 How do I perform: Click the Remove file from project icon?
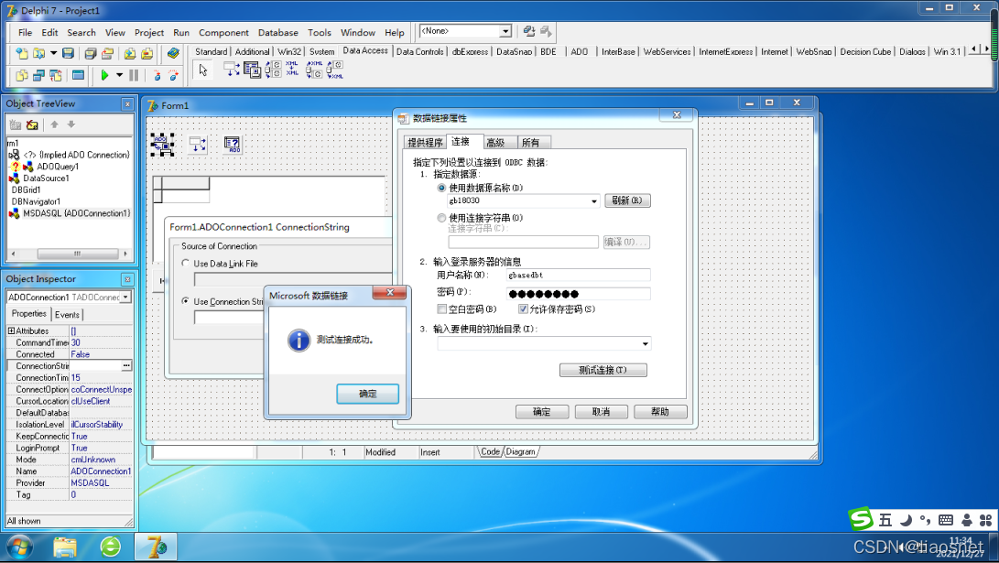point(147,53)
